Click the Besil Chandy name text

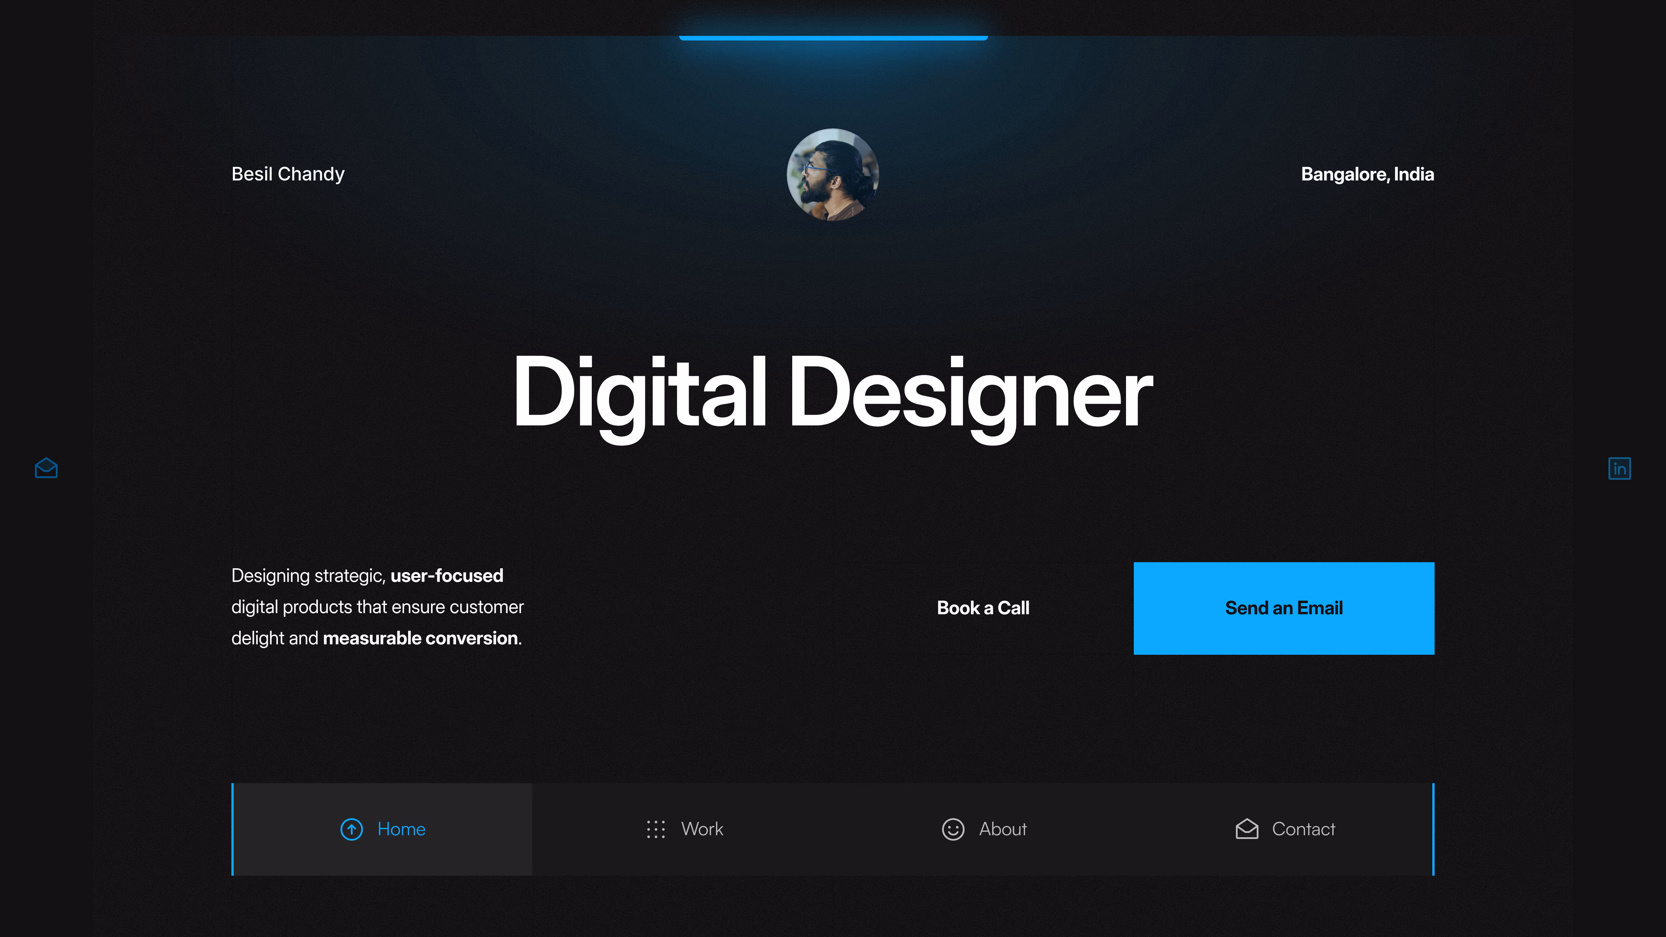coord(288,174)
